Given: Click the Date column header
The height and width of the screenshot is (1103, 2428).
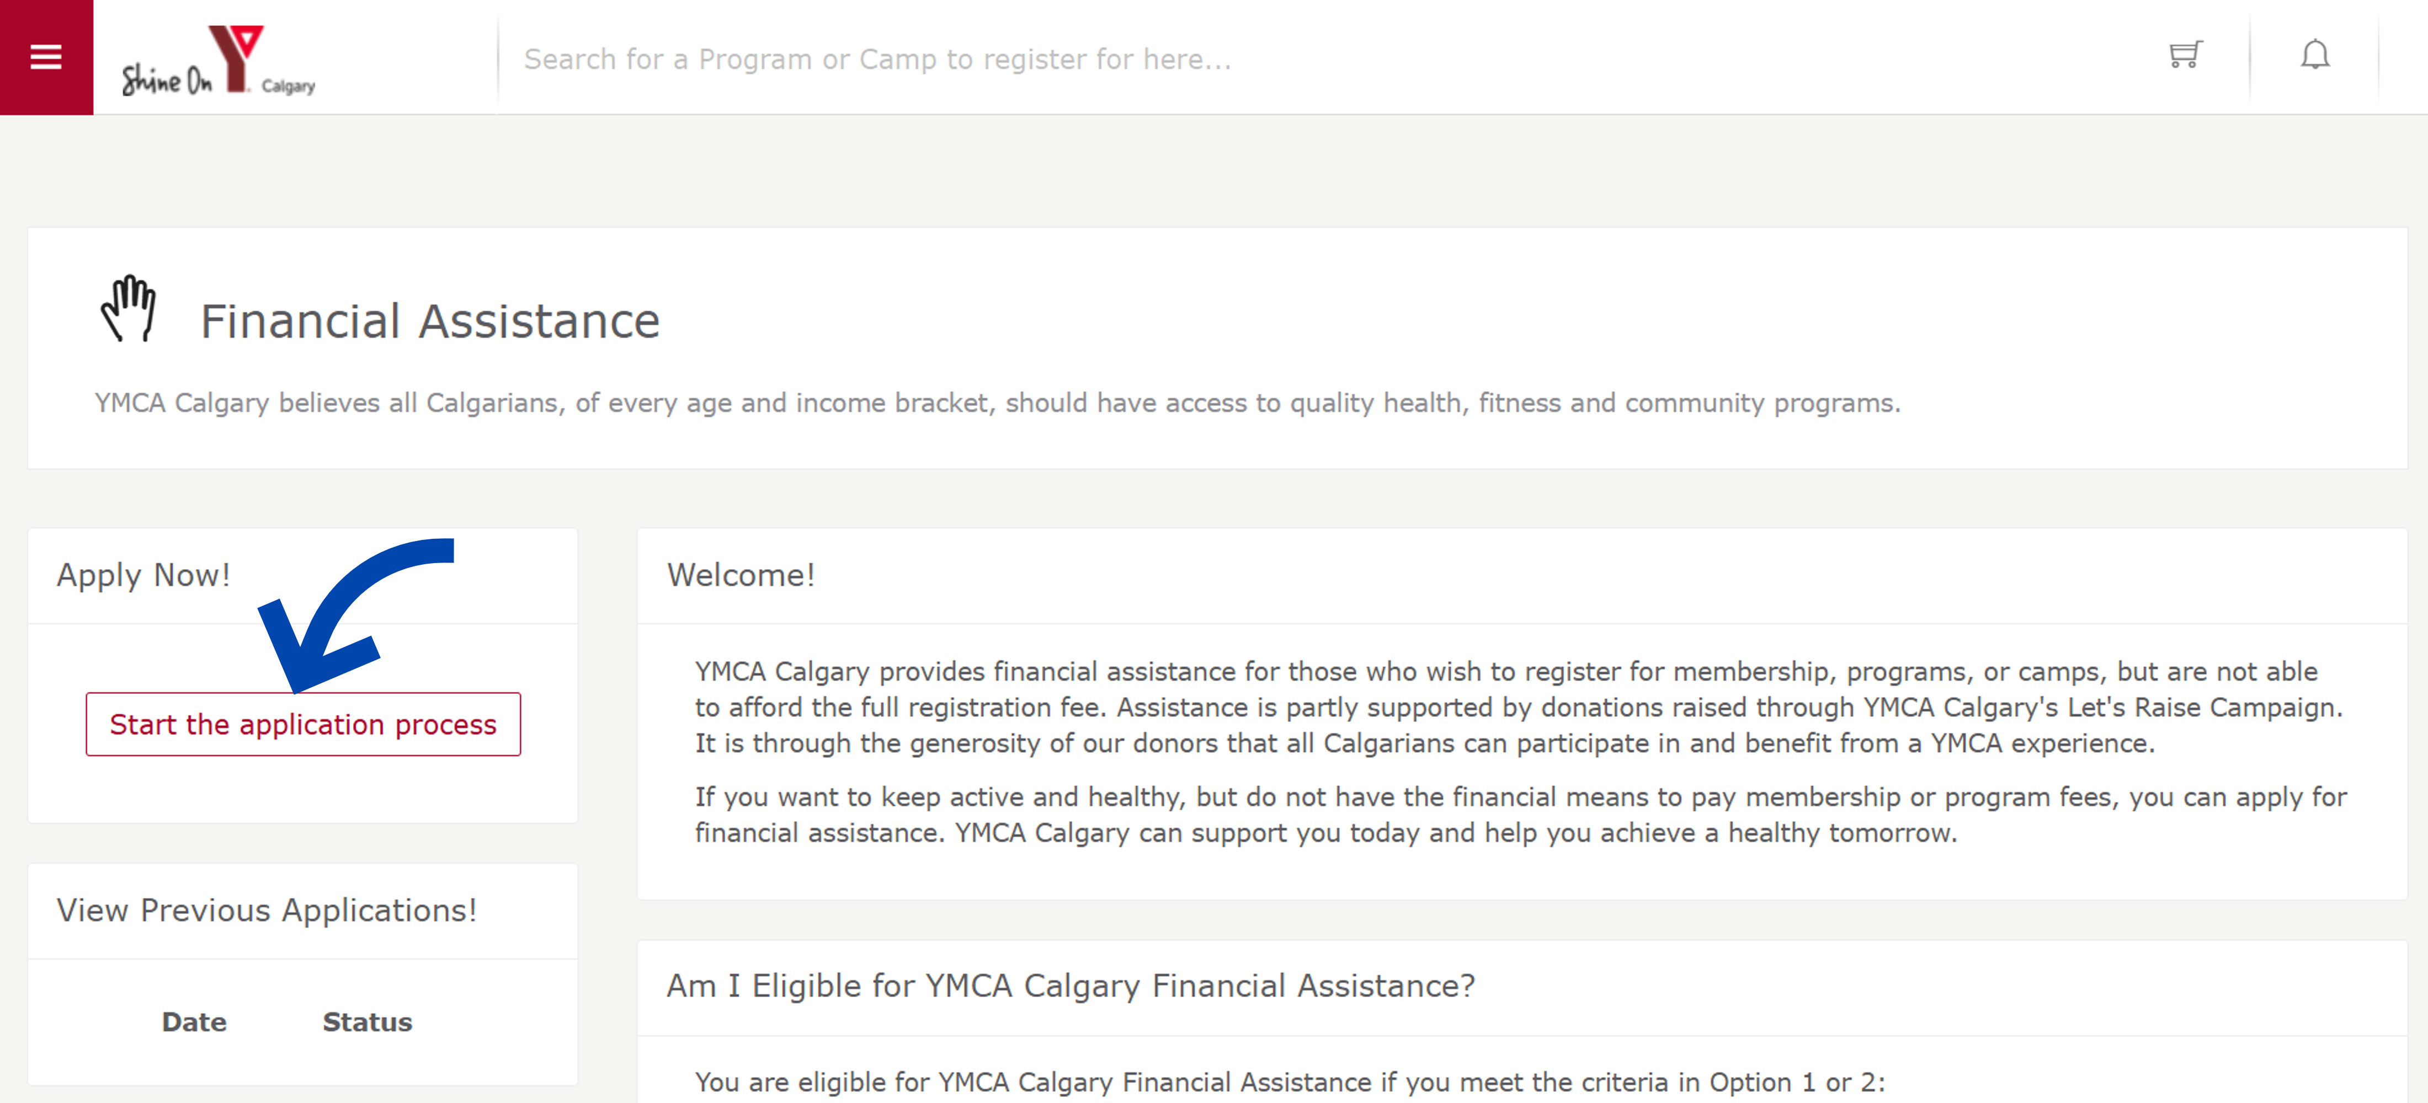Looking at the screenshot, I should click(194, 1022).
